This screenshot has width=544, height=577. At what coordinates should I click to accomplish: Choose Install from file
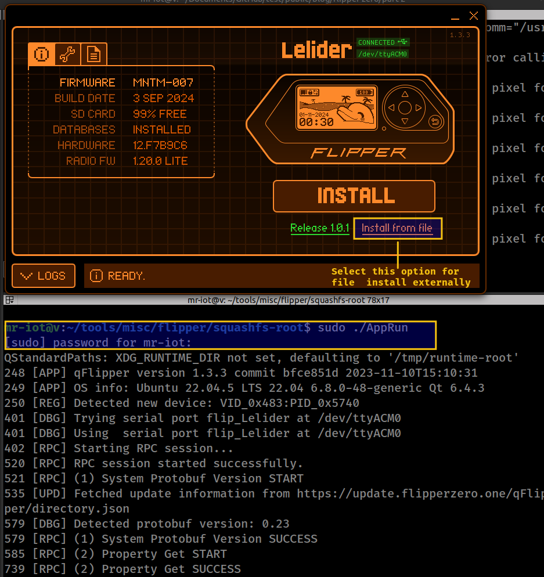click(x=397, y=228)
